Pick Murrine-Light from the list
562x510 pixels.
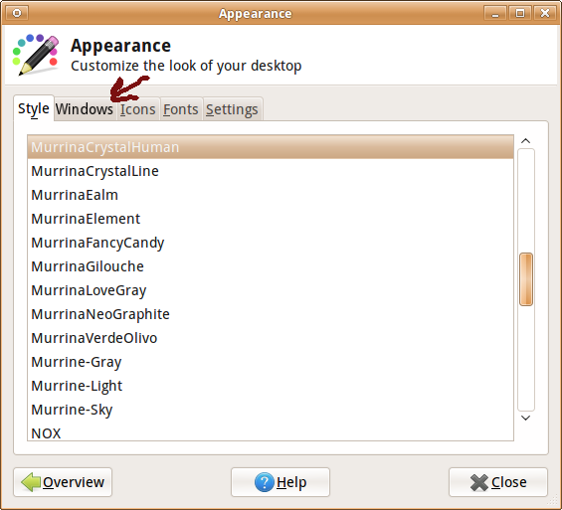pyautogui.click(x=271, y=386)
